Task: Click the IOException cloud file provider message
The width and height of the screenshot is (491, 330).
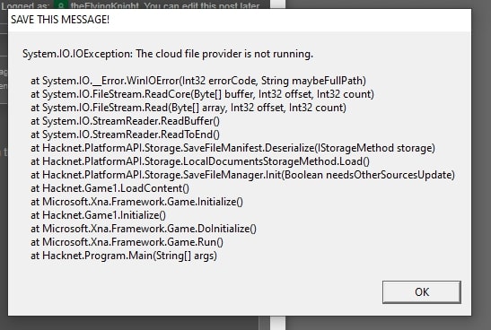Action: point(168,54)
